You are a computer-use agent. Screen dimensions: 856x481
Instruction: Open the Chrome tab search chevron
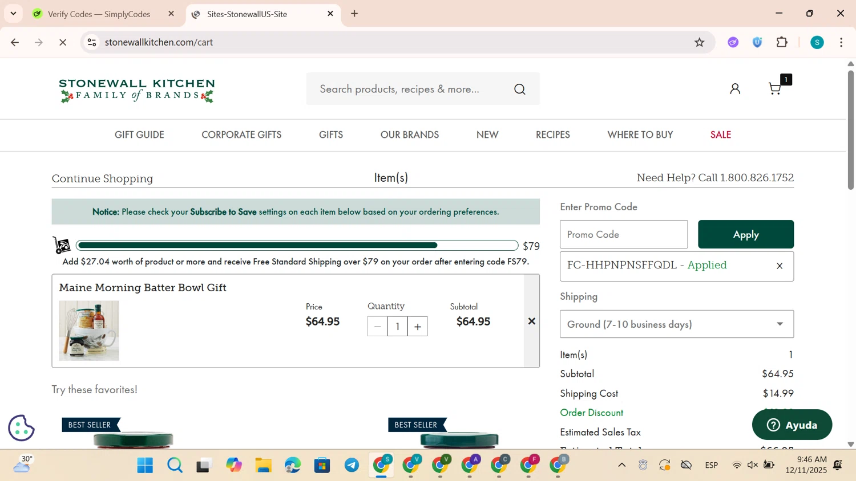click(x=13, y=13)
